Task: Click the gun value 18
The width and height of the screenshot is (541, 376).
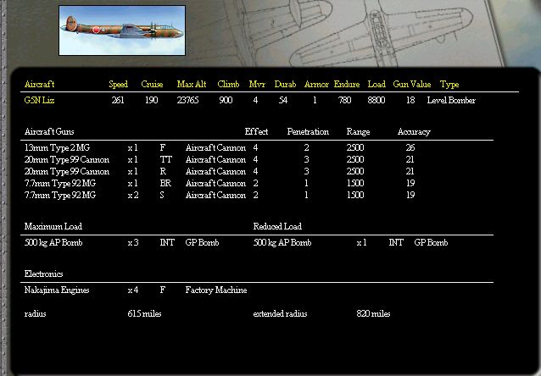Action: click(410, 100)
